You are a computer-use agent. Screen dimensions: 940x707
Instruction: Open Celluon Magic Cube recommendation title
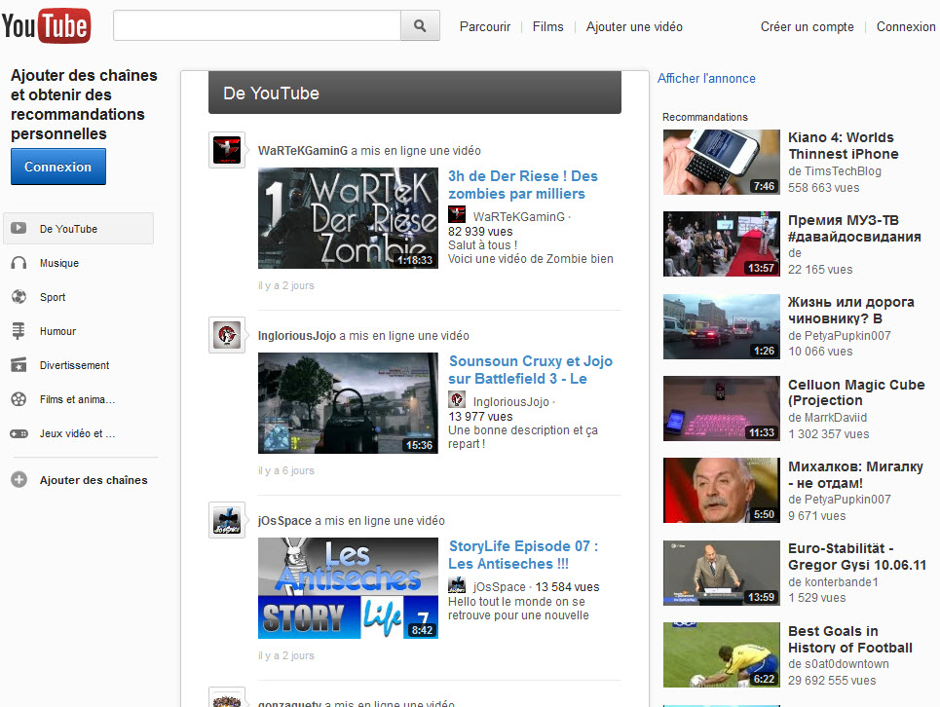point(856,392)
